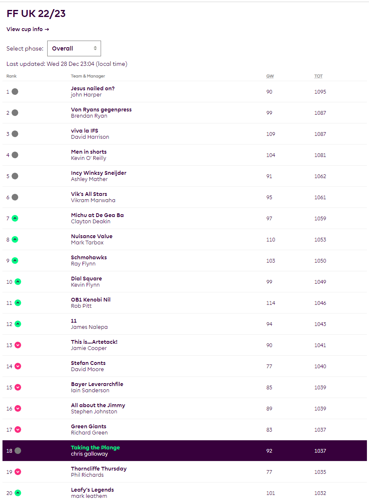Click green up arrow beside rank 9

point(15,261)
